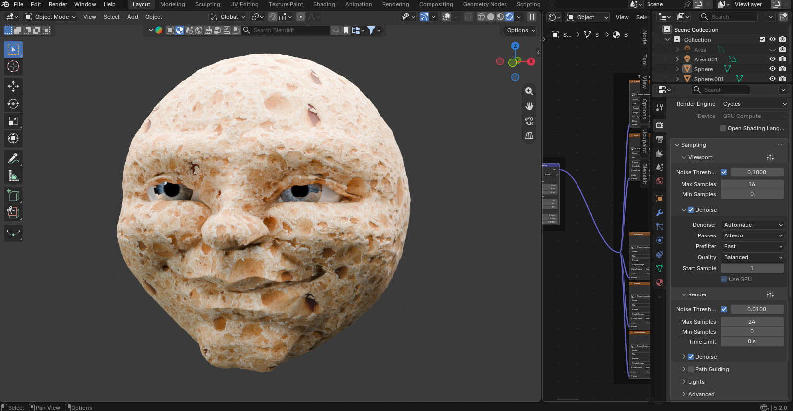Toggle render Noise Threshold checkbox
The width and height of the screenshot is (793, 411).
(724, 309)
